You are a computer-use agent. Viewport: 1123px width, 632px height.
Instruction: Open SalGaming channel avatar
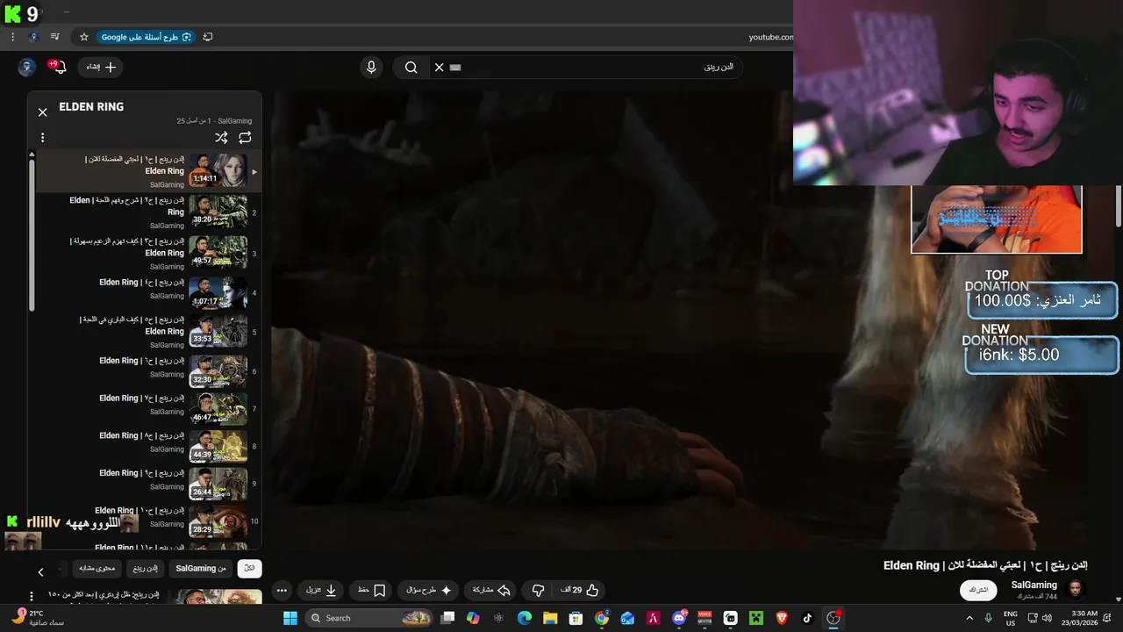tap(1076, 590)
